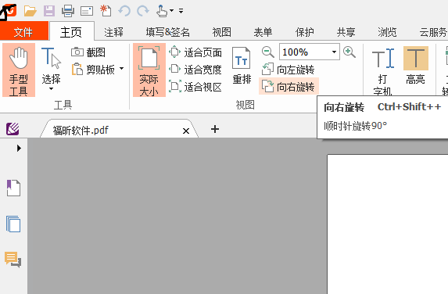Add a new tab with plus button

(215, 129)
